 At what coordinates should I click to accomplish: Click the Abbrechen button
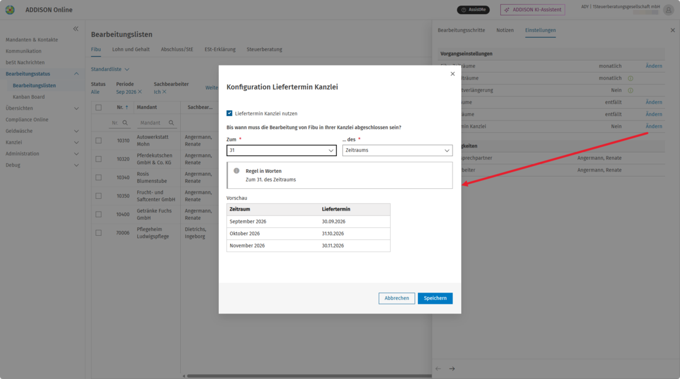point(396,298)
